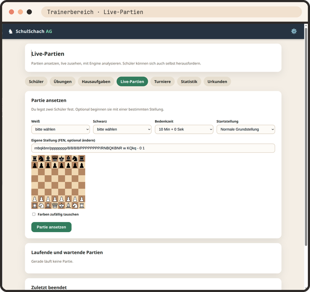310x292 pixels.
Task: Open the Hausaufgaben tab
Action: tap(96, 81)
